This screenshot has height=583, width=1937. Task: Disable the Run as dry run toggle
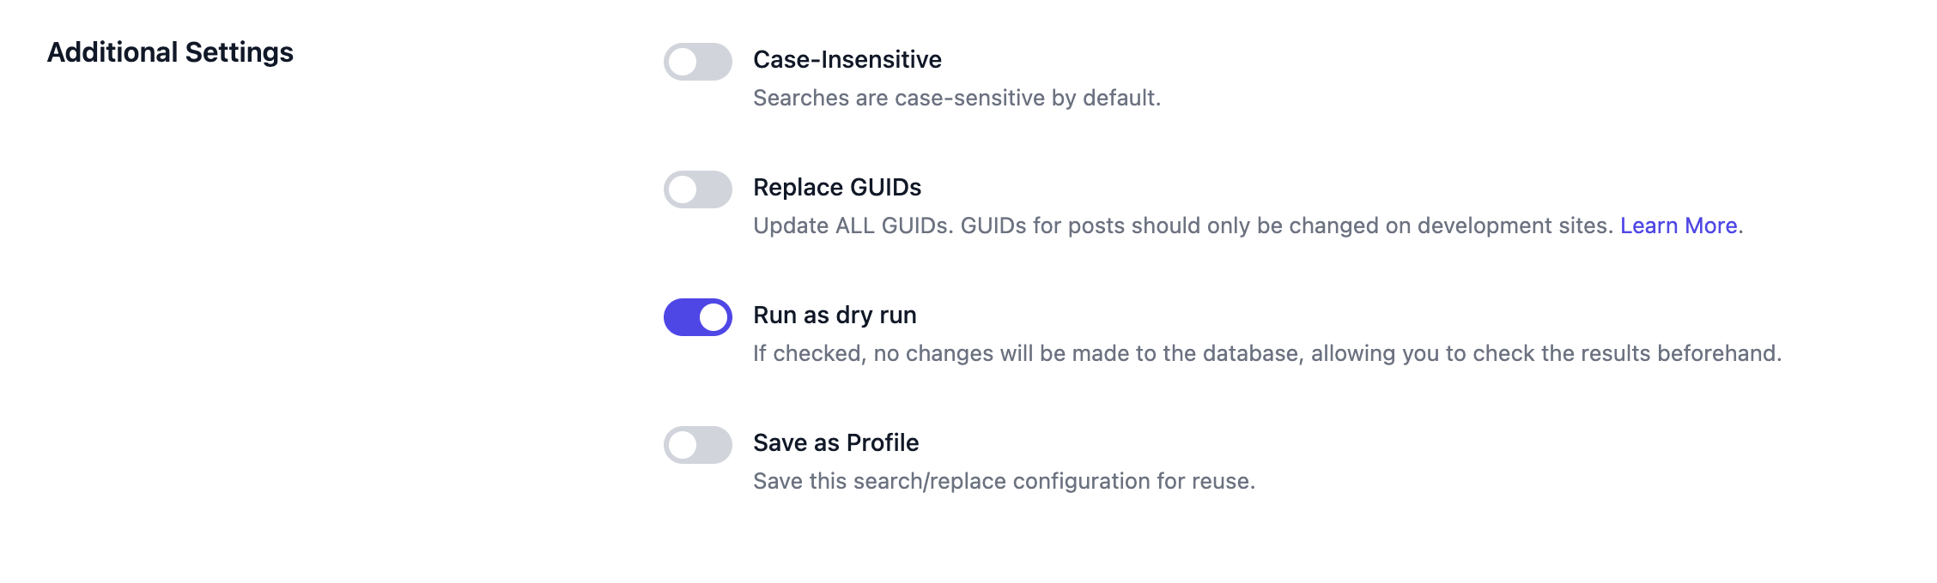(x=697, y=316)
